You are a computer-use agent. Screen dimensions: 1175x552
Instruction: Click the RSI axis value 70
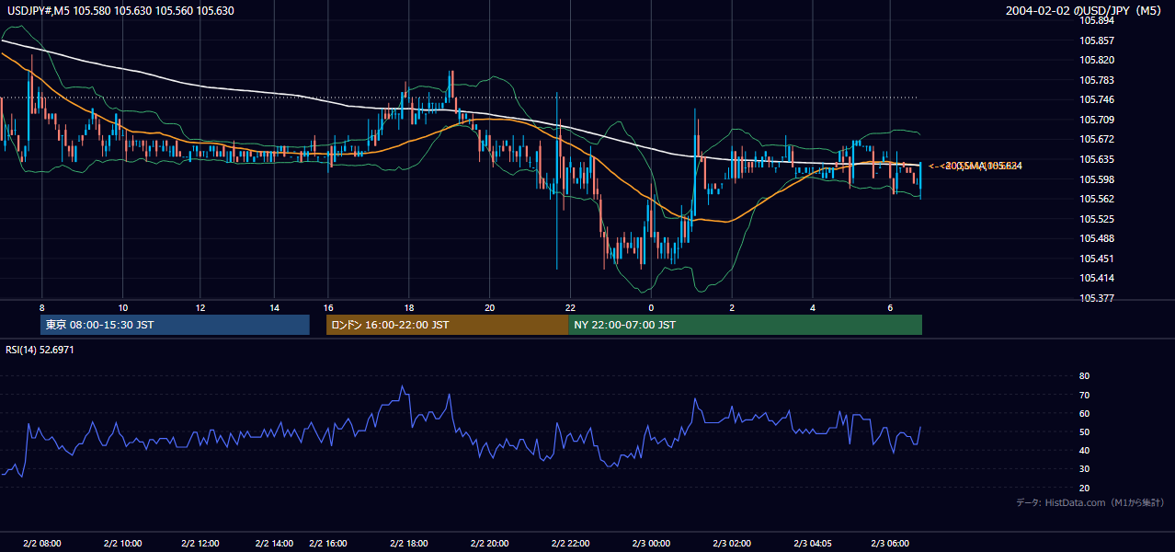[x=1084, y=395]
